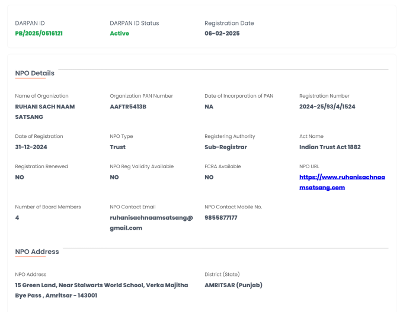The image size is (403, 312).
Task: Select registration date 06-02-2025
Action: (222, 33)
